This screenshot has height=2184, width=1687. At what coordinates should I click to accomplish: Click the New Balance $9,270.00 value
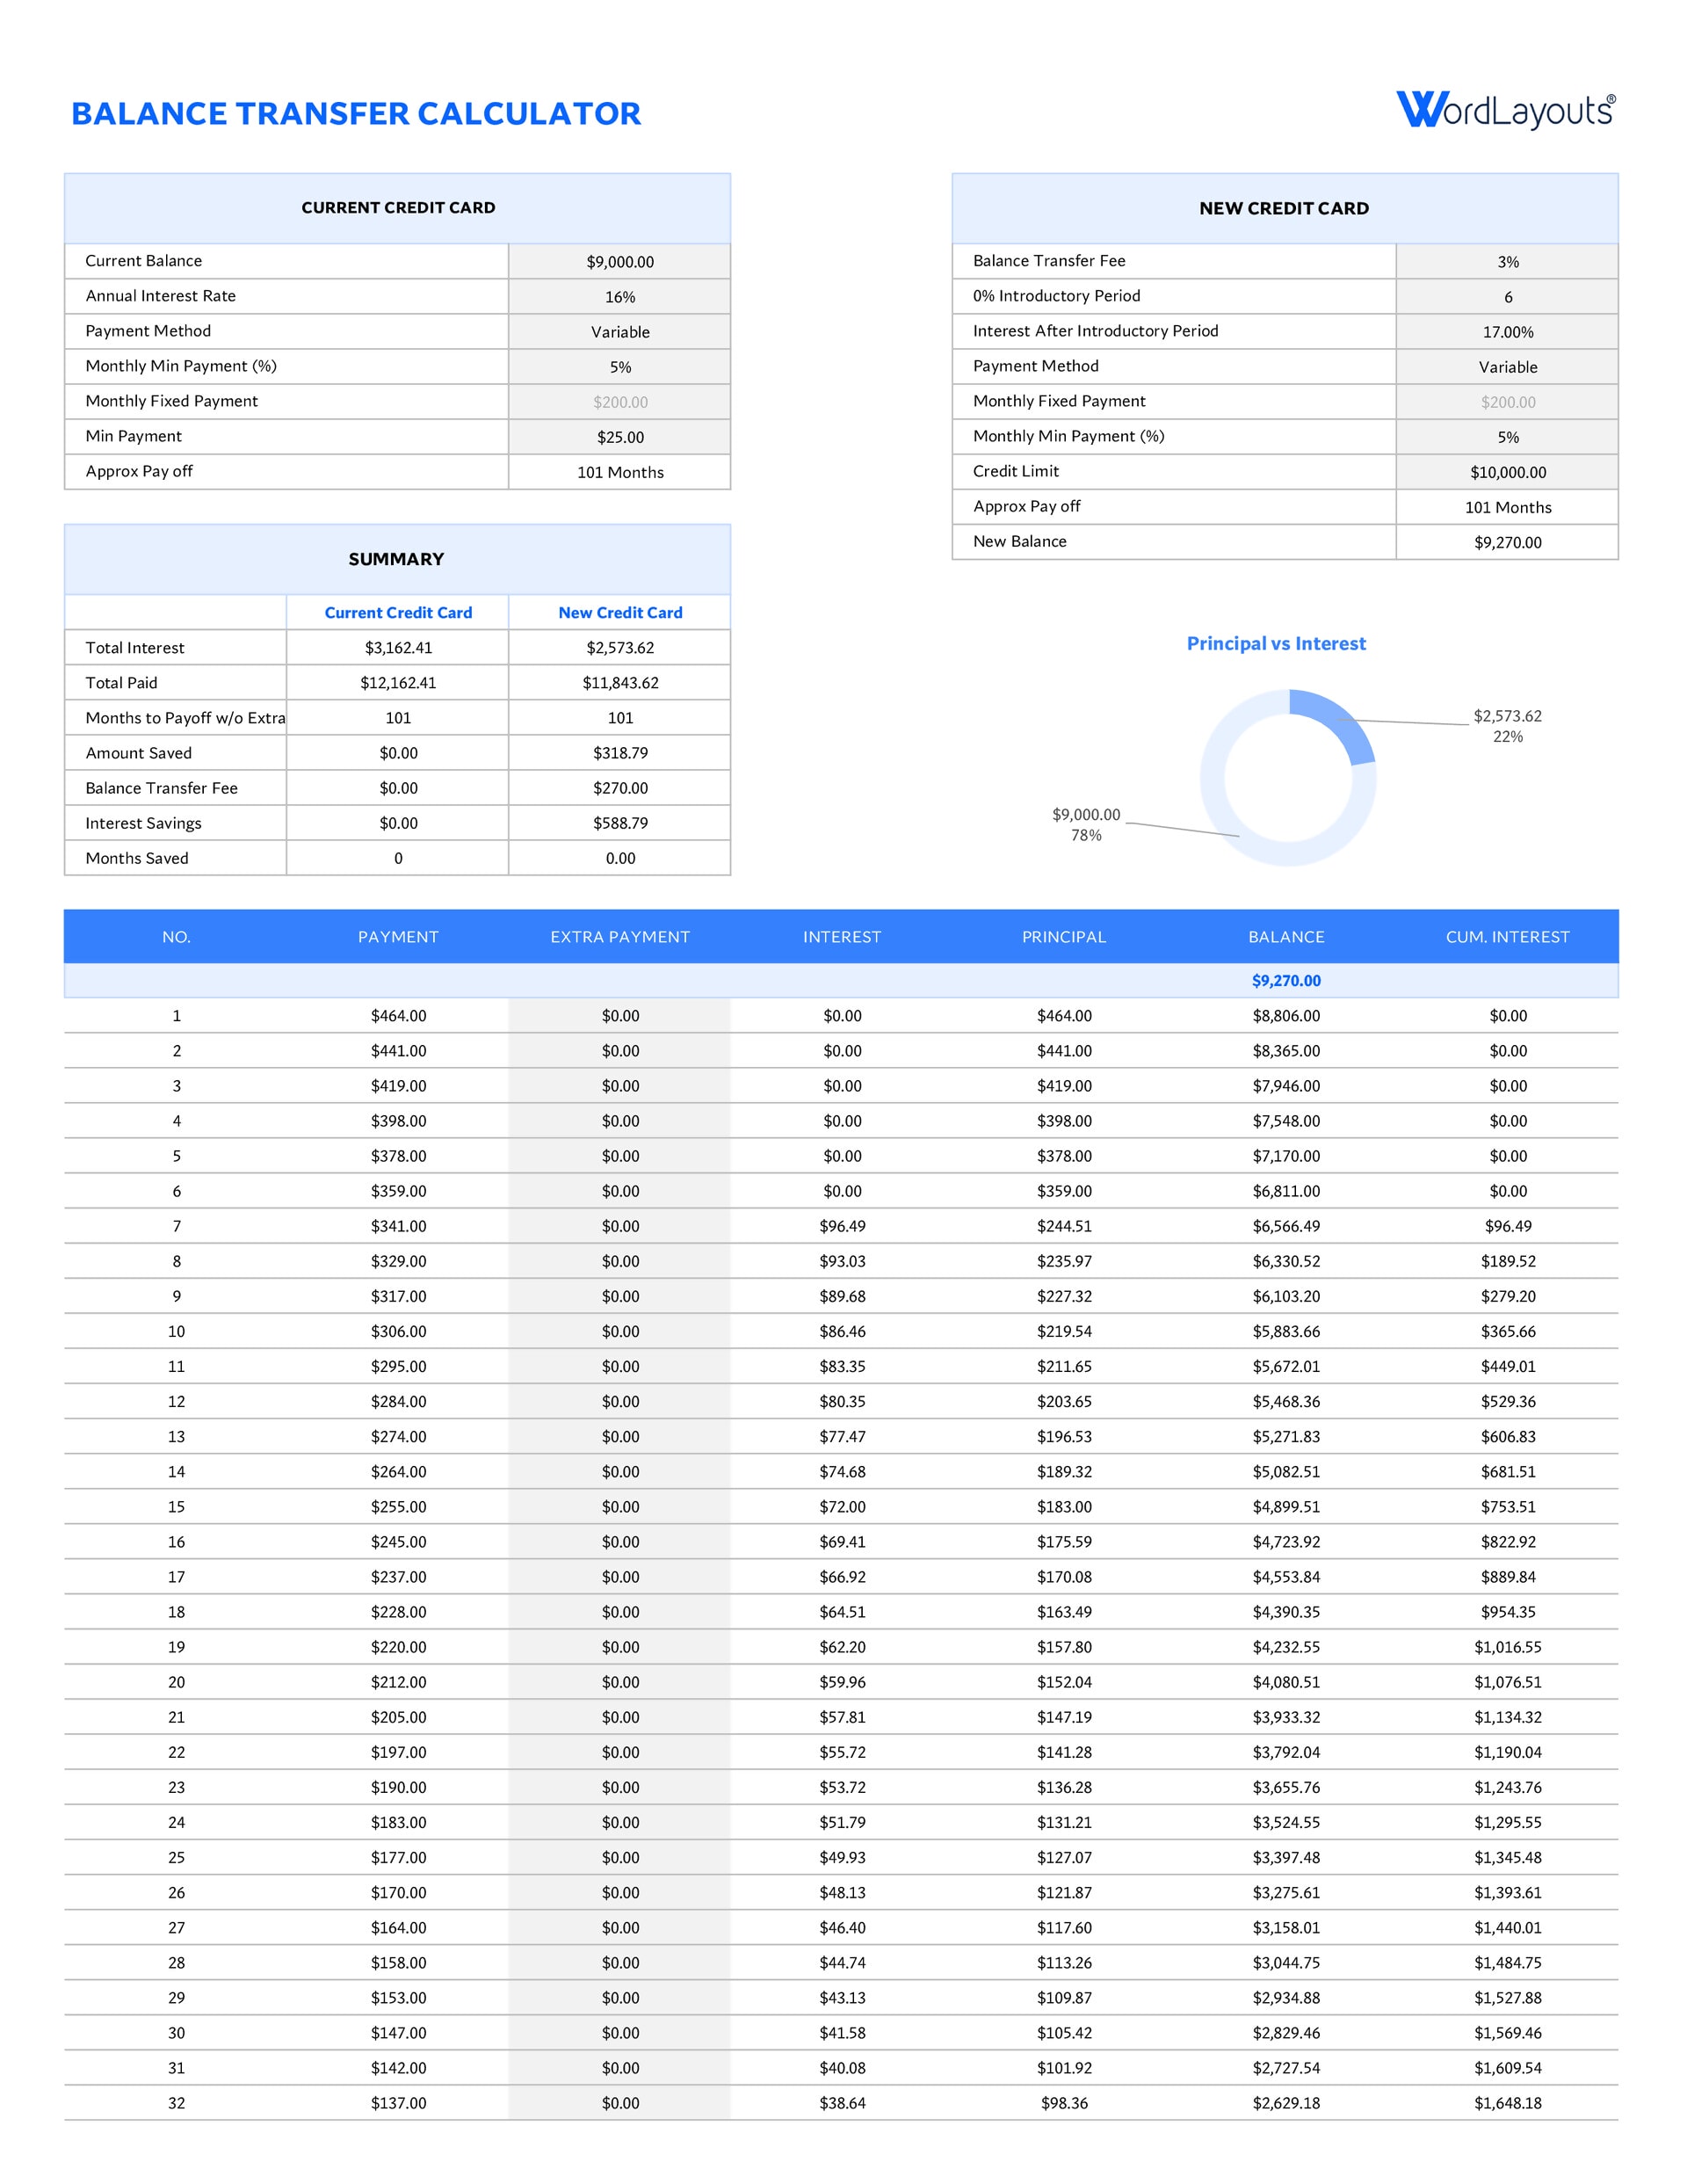coord(1507,542)
